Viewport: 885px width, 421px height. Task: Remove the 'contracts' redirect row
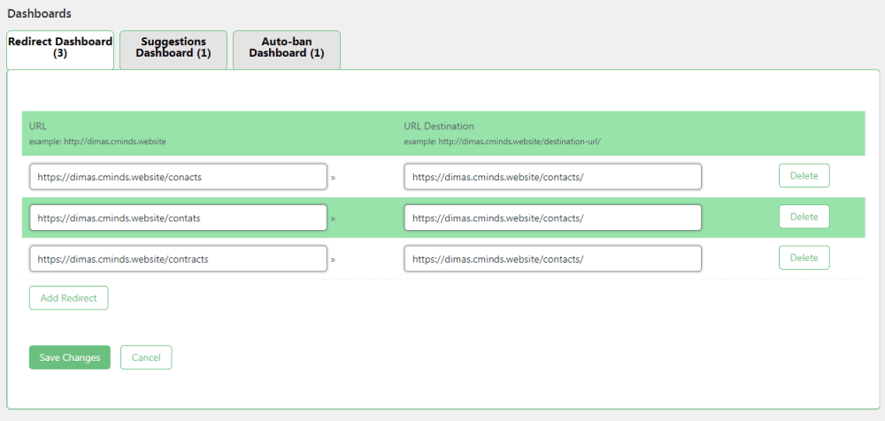804,258
